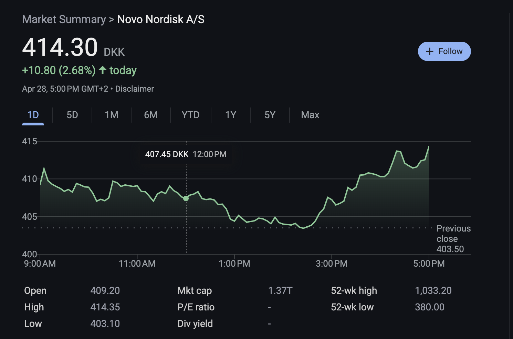Image resolution: width=513 pixels, height=339 pixels.
Task: Click the 410 y-axis label
Action: pos(29,179)
